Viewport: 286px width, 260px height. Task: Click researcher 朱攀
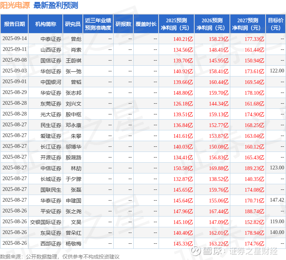point(76,136)
